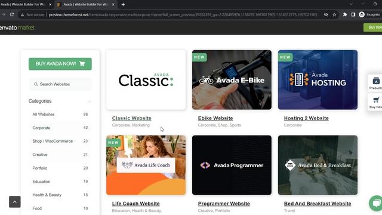382x215 pixels.
Task: Open the Avada E-Bike thumbnail
Action: (x=232, y=79)
